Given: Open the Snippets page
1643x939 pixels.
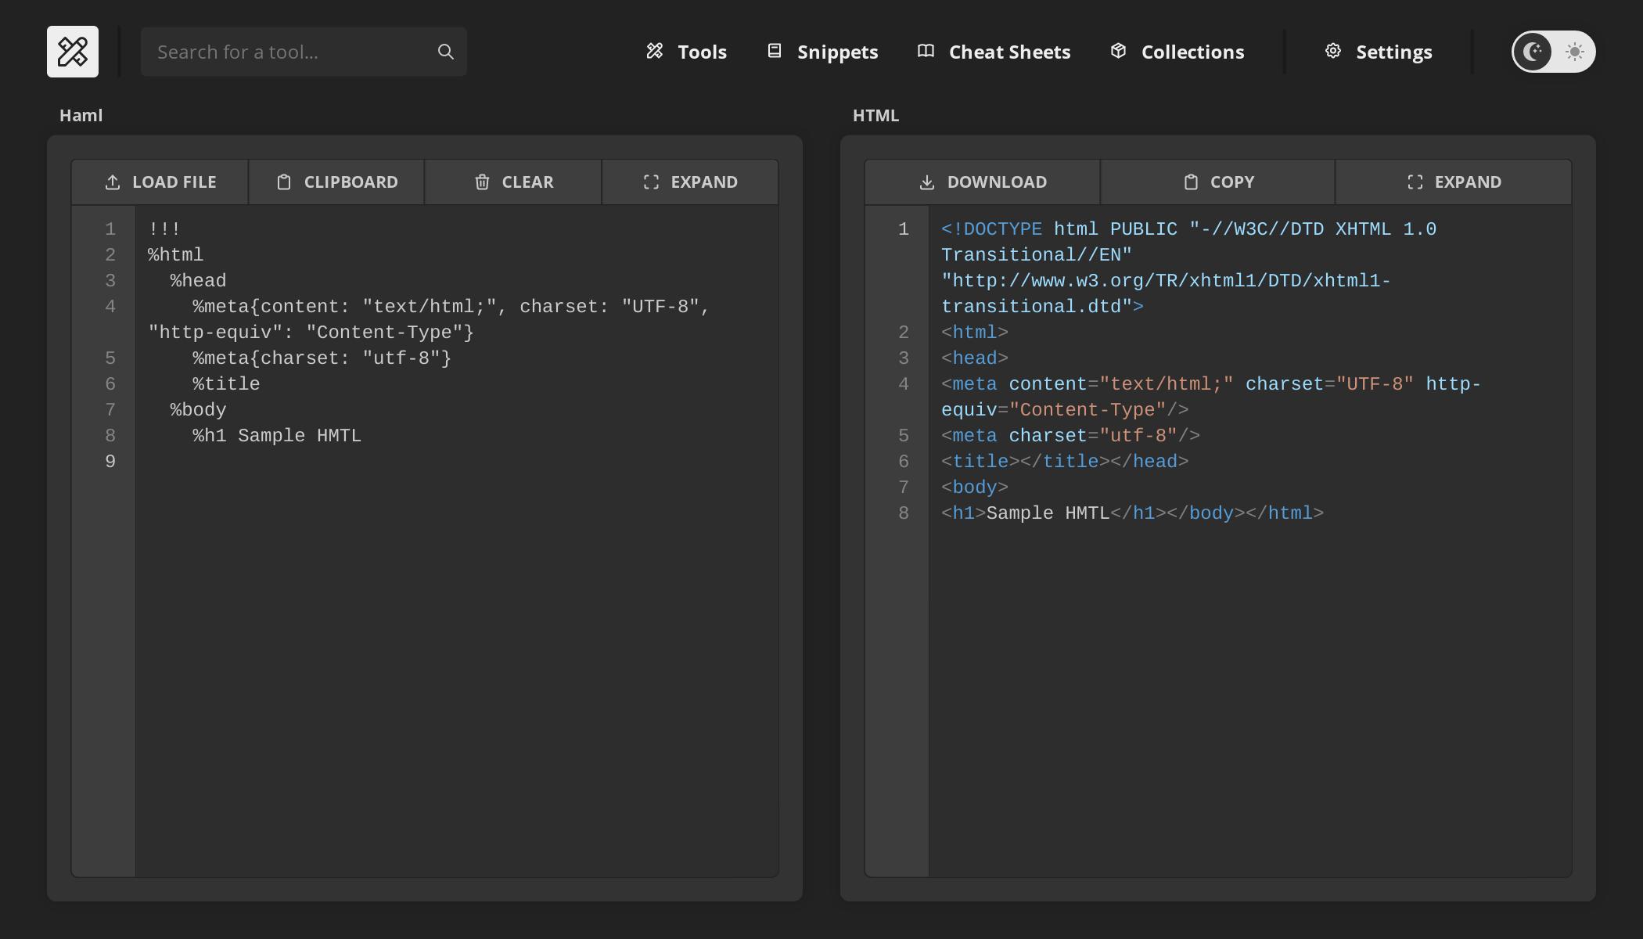Looking at the screenshot, I should tap(822, 52).
